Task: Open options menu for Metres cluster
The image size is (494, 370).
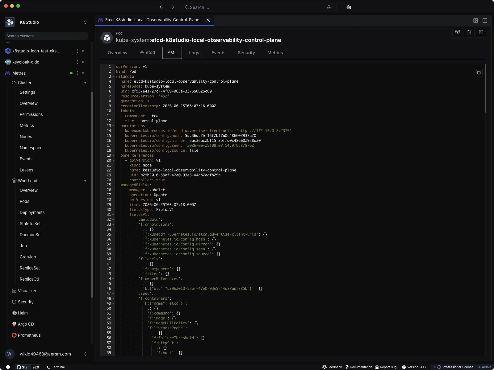Action: point(77,73)
